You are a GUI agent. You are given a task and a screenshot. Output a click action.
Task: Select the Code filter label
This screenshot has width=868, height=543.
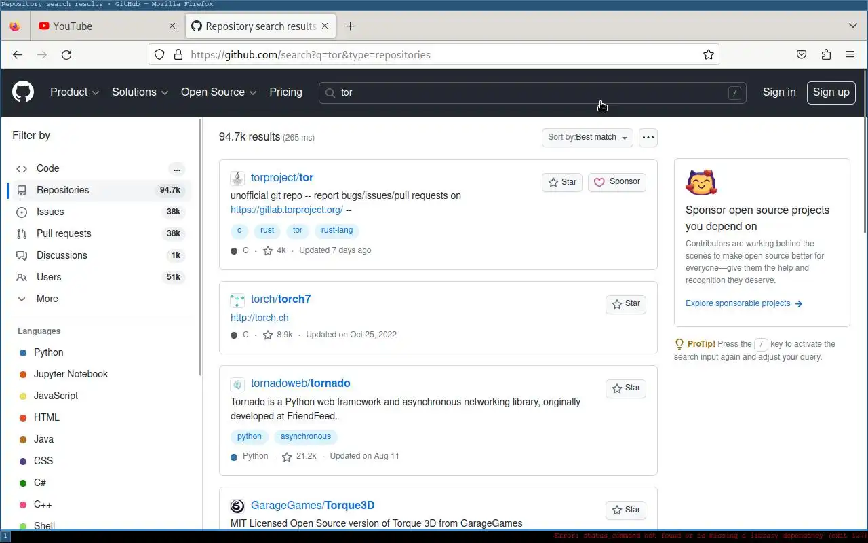point(47,168)
